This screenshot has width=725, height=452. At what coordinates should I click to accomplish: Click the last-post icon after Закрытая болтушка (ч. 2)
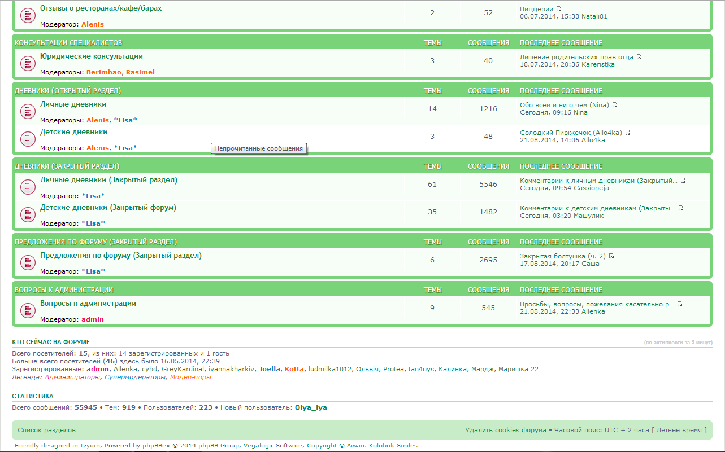coord(611,256)
